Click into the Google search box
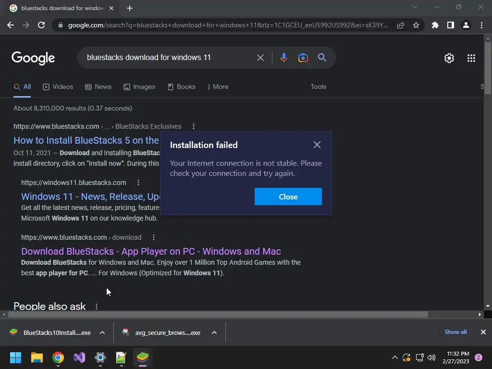The width and height of the screenshot is (492, 369). click(170, 58)
